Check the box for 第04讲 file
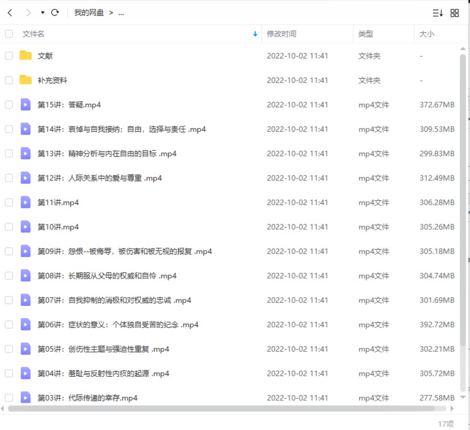The height and width of the screenshot is (430, 470). point(9,373)
